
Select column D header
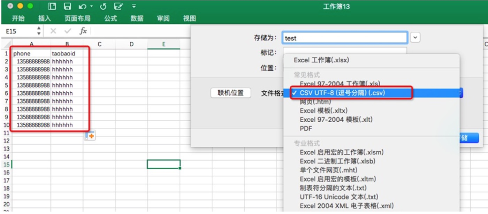tap(131, 44)
